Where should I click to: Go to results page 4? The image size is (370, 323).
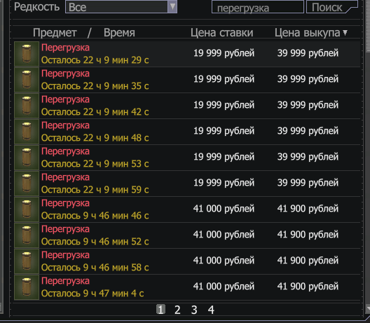click(211, 310)
